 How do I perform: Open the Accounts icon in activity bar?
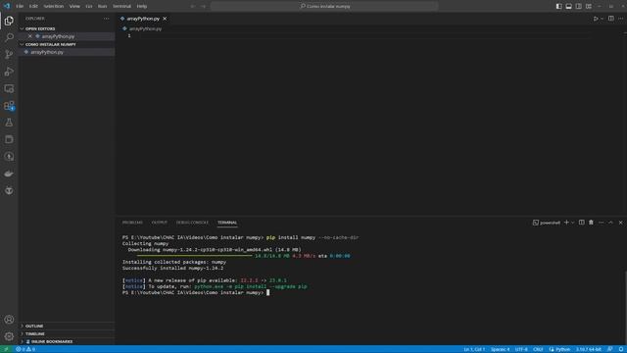[9, 320]
